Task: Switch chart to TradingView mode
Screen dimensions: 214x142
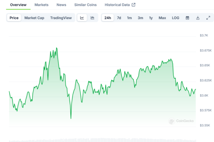Action: 61,18
